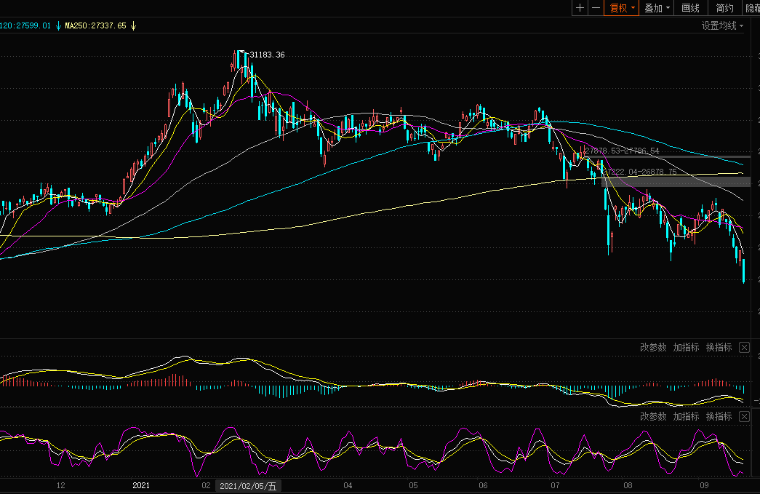This screenshot has height=494, width=760.
Task: Click the 08 month label on the time axis
Action: coord(628,485)
